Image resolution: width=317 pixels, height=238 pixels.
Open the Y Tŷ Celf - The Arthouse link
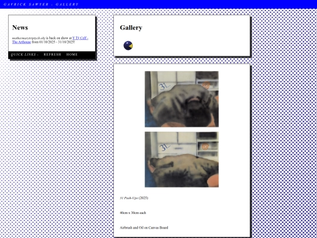pos(50,40)
